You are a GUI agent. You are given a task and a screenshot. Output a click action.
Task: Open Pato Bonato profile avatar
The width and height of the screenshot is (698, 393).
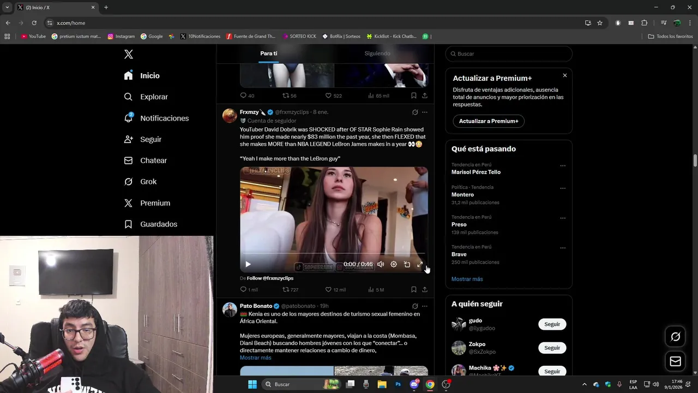coord(230,309)
